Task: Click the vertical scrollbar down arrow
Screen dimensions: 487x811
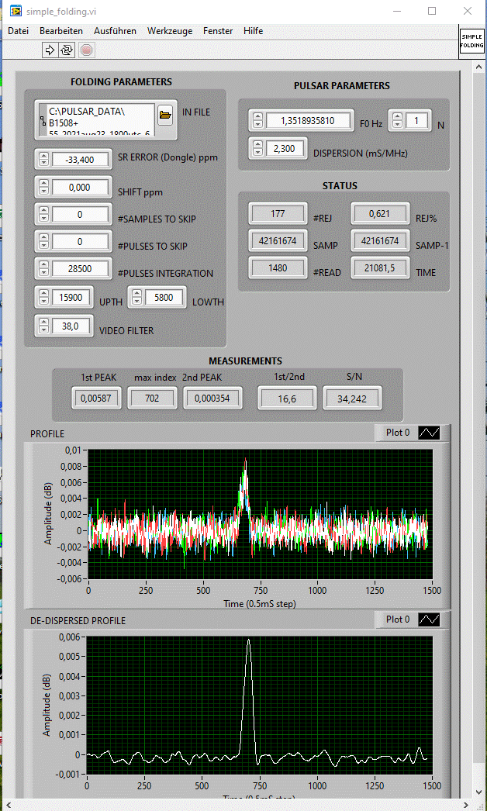Action: (480, 792)
